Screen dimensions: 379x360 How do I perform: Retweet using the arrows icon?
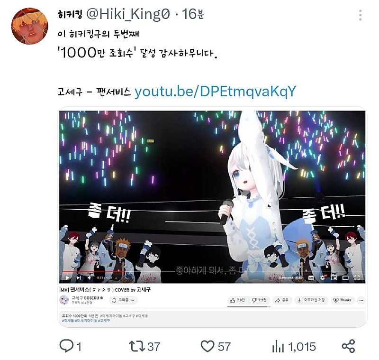tap(137, 346)
